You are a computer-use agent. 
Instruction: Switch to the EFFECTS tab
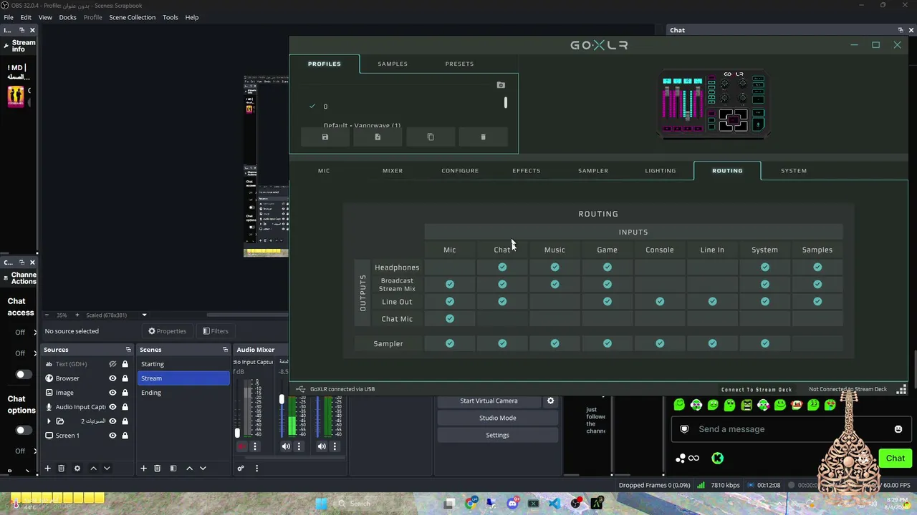[x=527, y=171]
